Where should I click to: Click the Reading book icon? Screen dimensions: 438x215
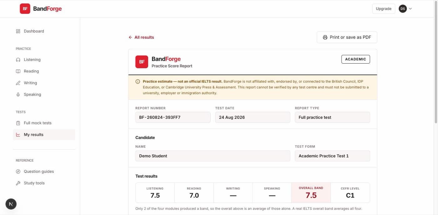coord(18,71)
